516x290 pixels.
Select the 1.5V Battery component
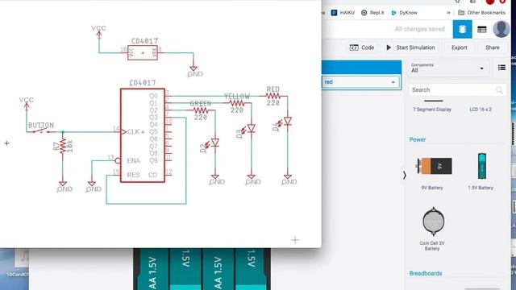tap(481, 172)
